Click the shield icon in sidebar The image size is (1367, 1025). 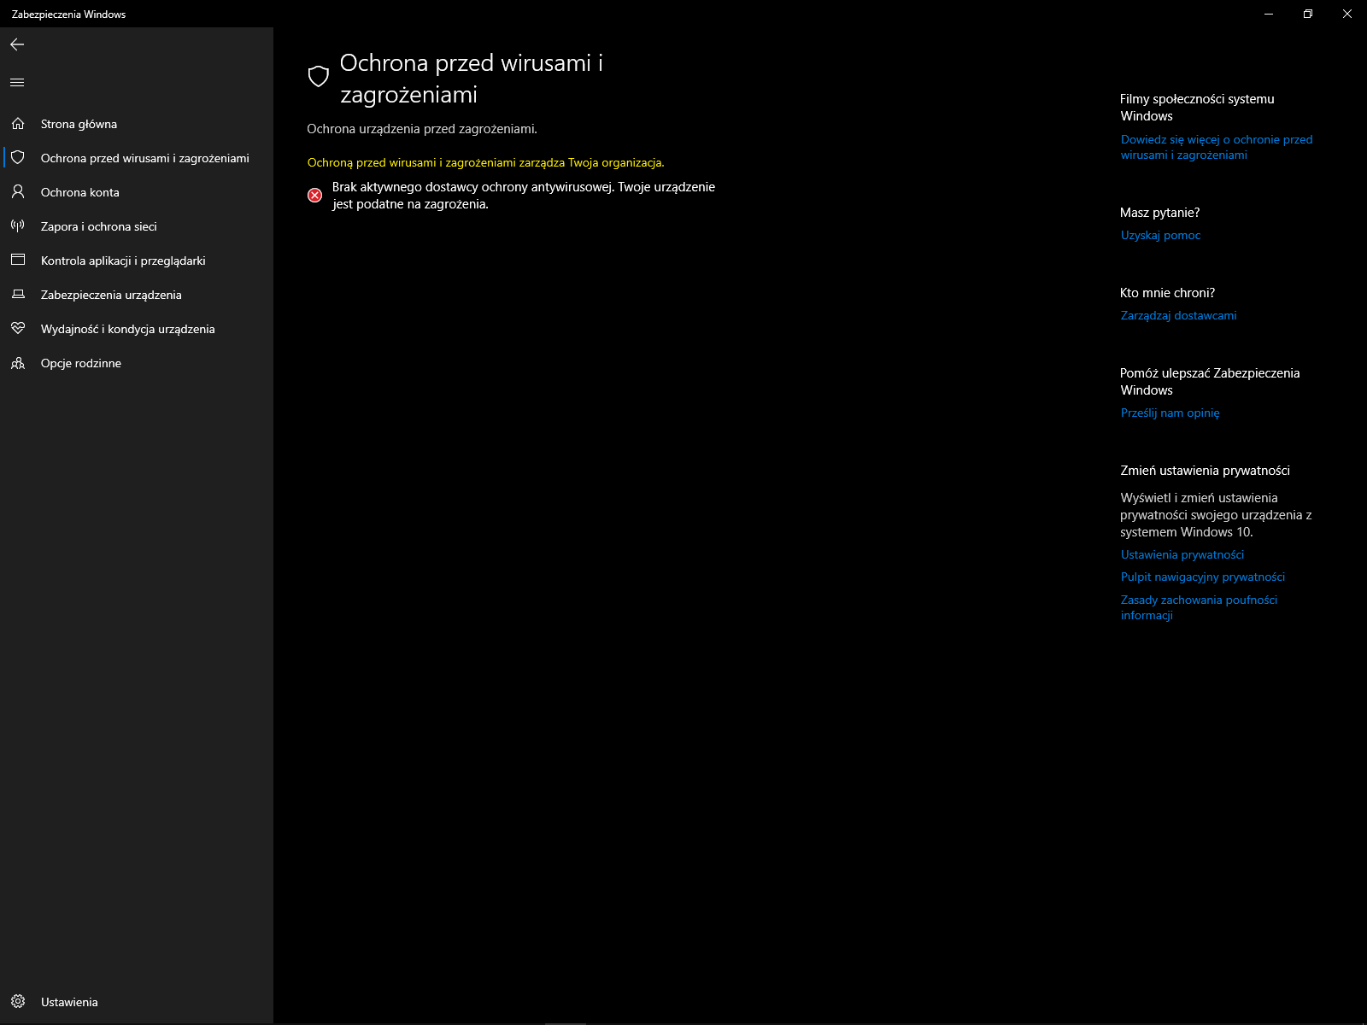pos(18,158)
